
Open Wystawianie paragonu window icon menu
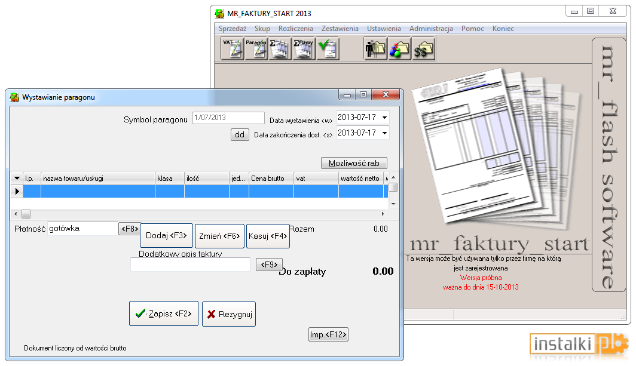(x=14, y=97)
